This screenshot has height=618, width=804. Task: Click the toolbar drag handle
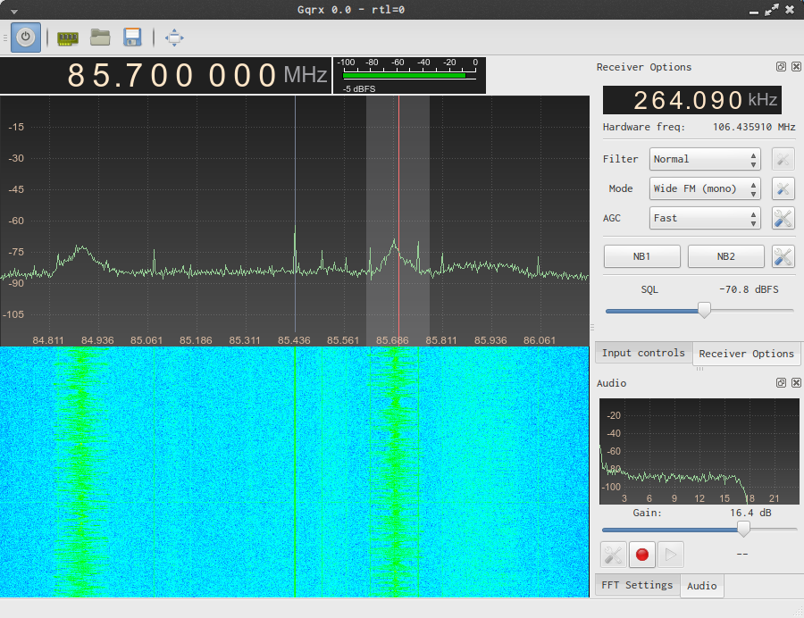[5, 38]
